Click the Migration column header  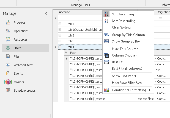(163, 12)
